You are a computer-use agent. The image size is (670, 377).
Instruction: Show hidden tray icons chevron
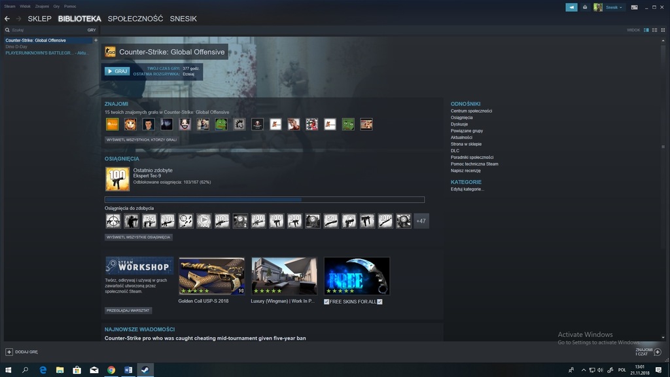tap(583, 370)
